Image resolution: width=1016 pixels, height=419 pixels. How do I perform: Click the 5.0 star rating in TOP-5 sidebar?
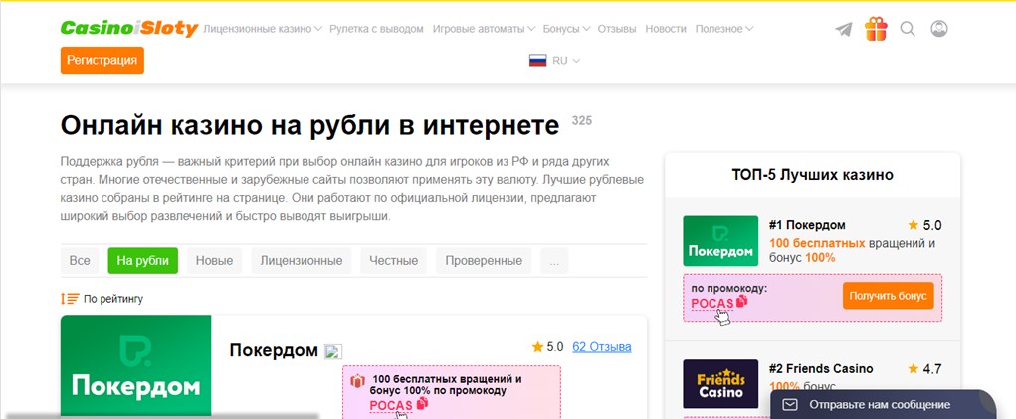924,225
